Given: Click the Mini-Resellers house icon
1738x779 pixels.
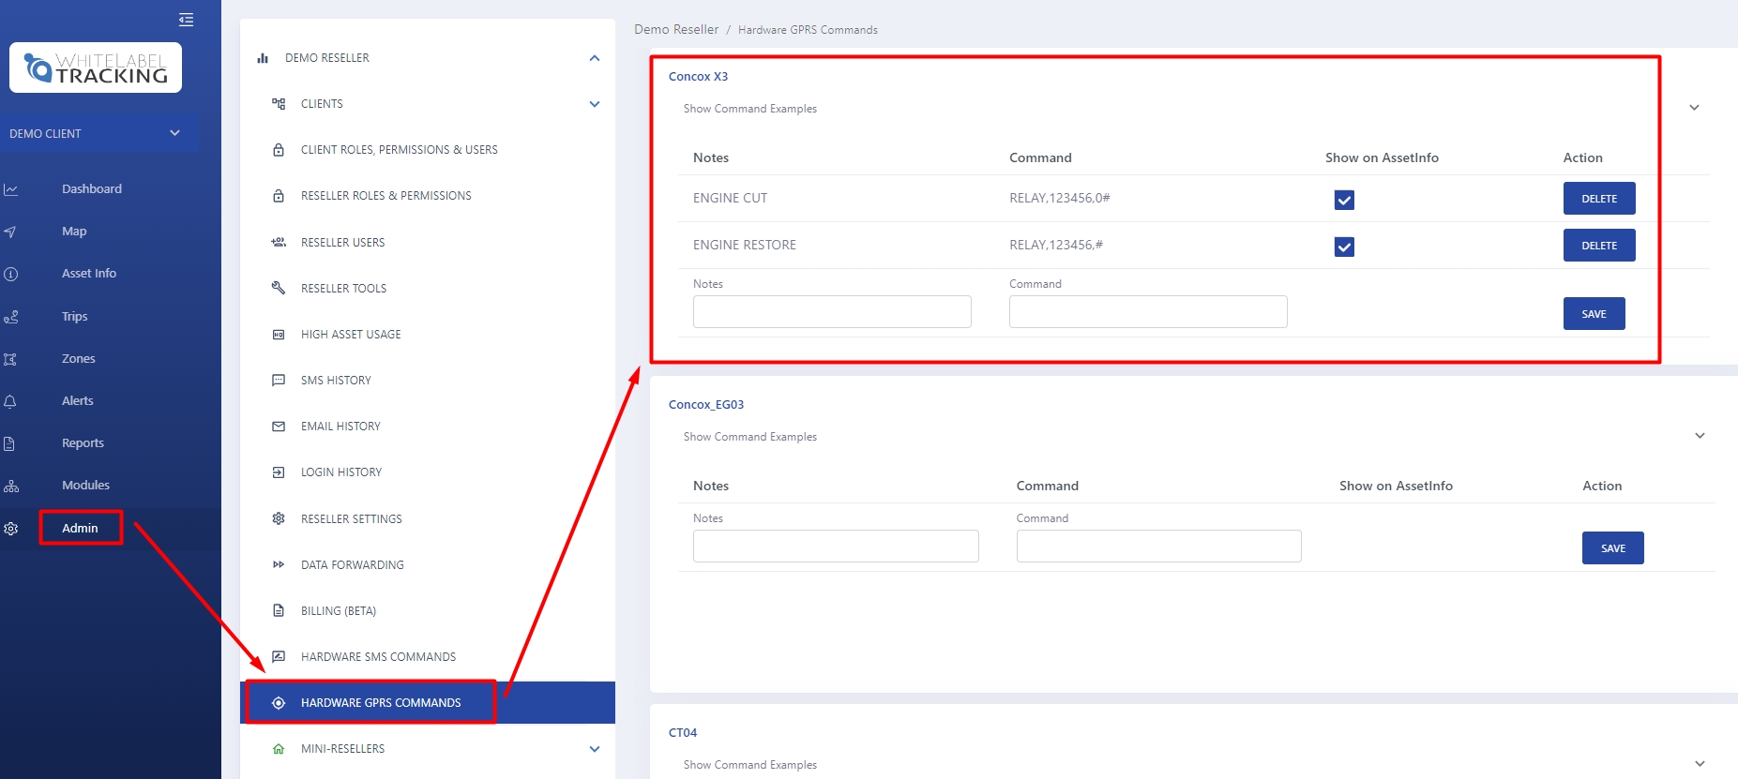Looking at the screenshot, I should [x=279, y=749].
